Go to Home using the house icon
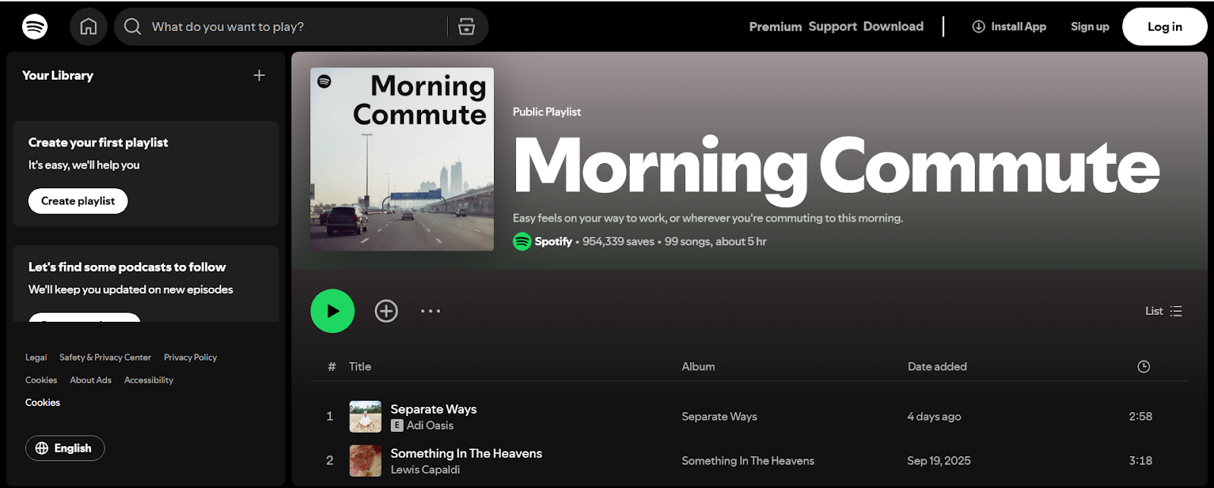Image resolution: width=1214 pixels, height=488 pixels. (89, 27)
